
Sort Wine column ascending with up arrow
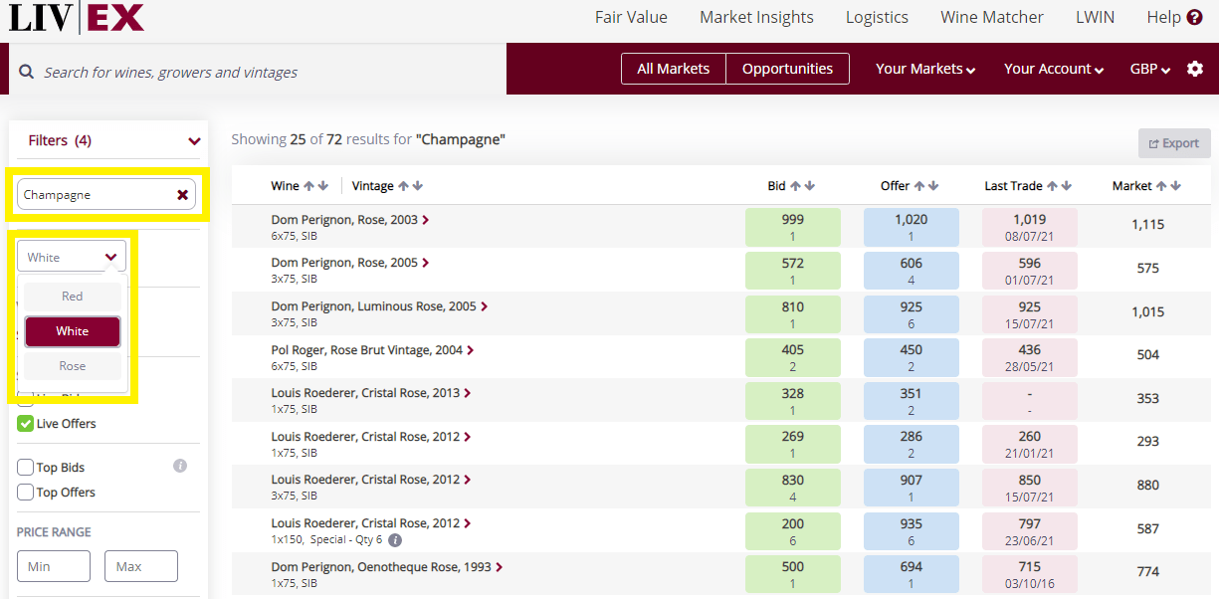point(308,186)
